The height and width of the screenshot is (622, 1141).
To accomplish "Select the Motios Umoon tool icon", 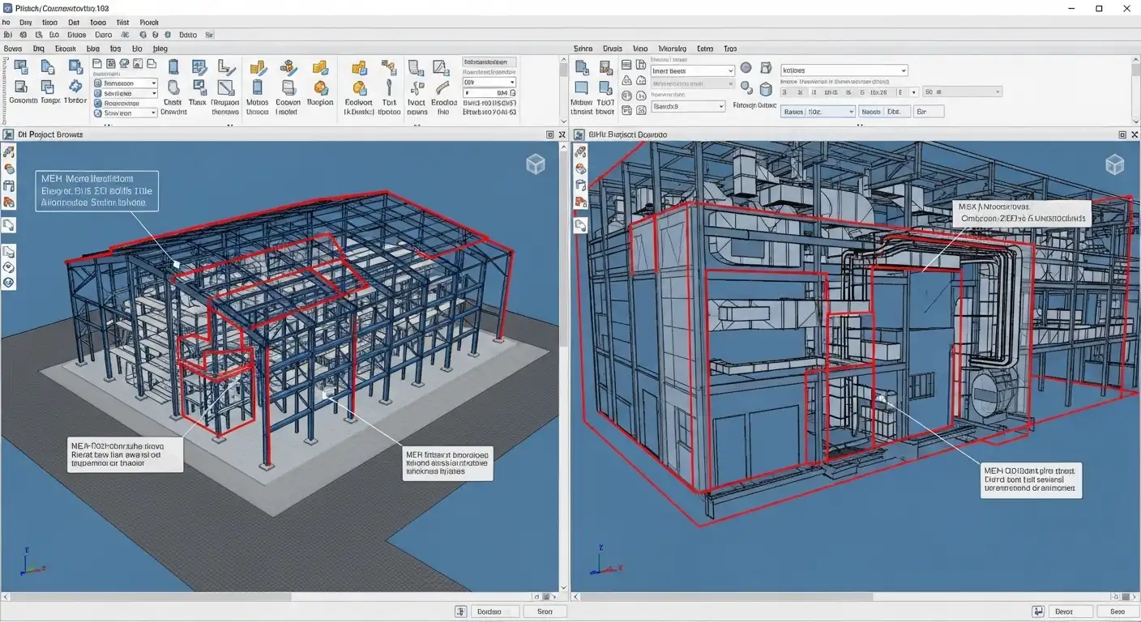I will (x=258, y=87).
